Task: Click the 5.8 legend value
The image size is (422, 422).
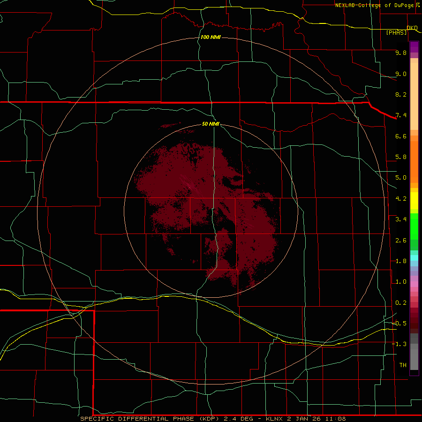Action: point(401,157)
